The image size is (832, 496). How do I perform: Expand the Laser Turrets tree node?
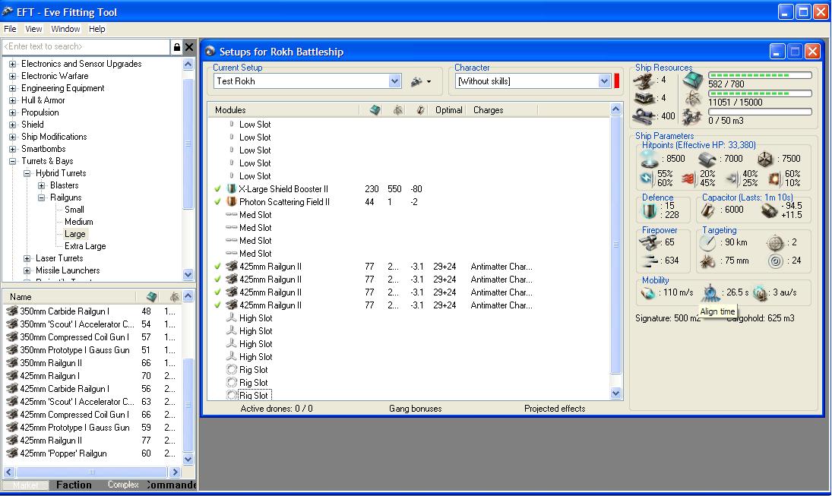click(27, 258)
